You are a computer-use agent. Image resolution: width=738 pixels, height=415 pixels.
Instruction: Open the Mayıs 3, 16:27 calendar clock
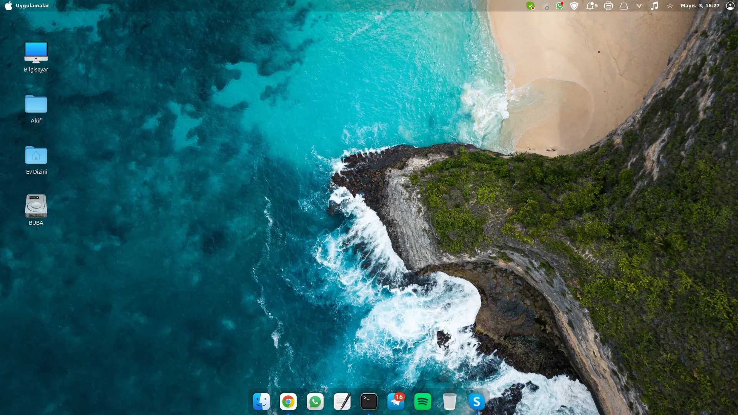700,6
